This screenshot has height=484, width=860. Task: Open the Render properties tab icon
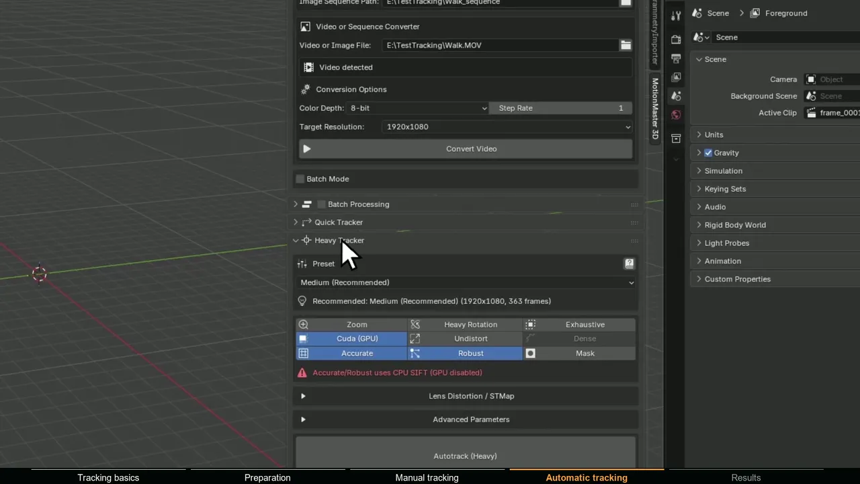[x=676, y=40]
